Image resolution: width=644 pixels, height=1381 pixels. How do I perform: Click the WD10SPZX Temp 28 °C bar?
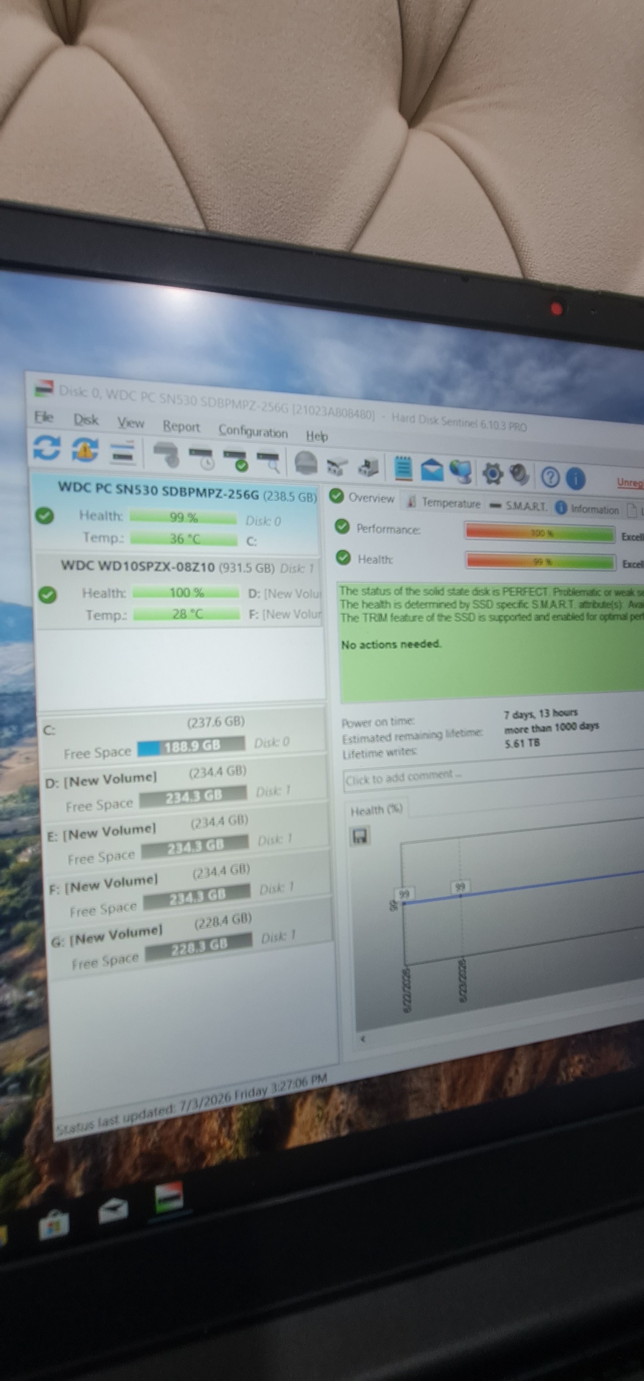click(x=187, y=614)
